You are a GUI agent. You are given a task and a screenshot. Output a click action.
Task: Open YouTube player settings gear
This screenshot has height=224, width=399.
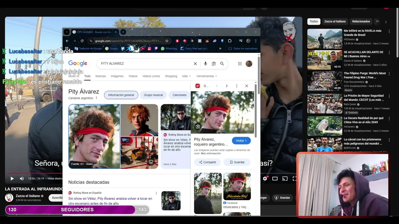coord(265,179)
